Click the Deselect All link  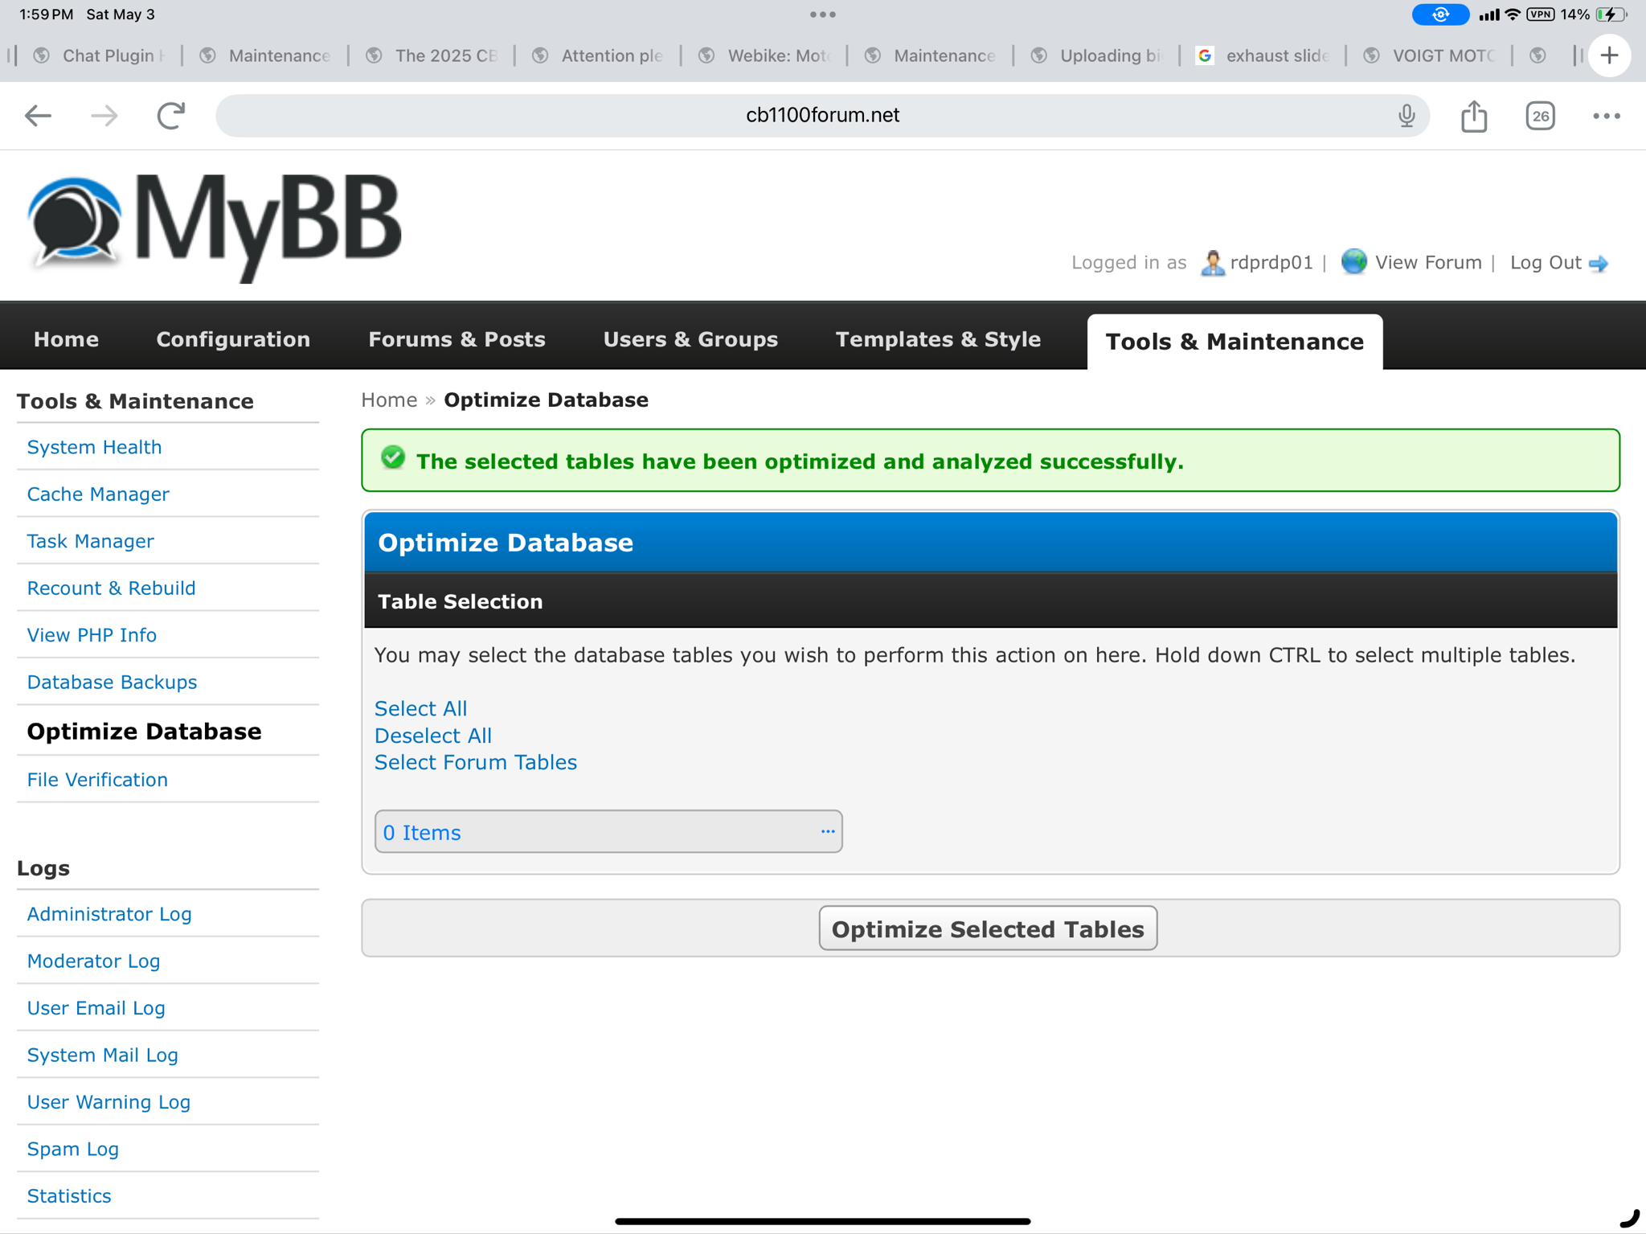433,736
